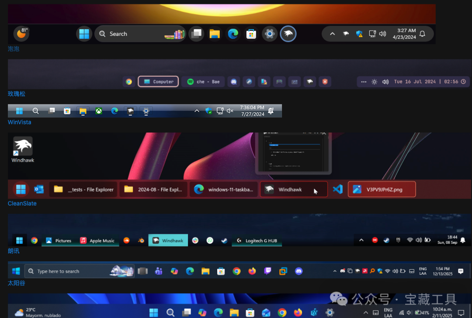Click the Visual Studio Code icon

338,189
